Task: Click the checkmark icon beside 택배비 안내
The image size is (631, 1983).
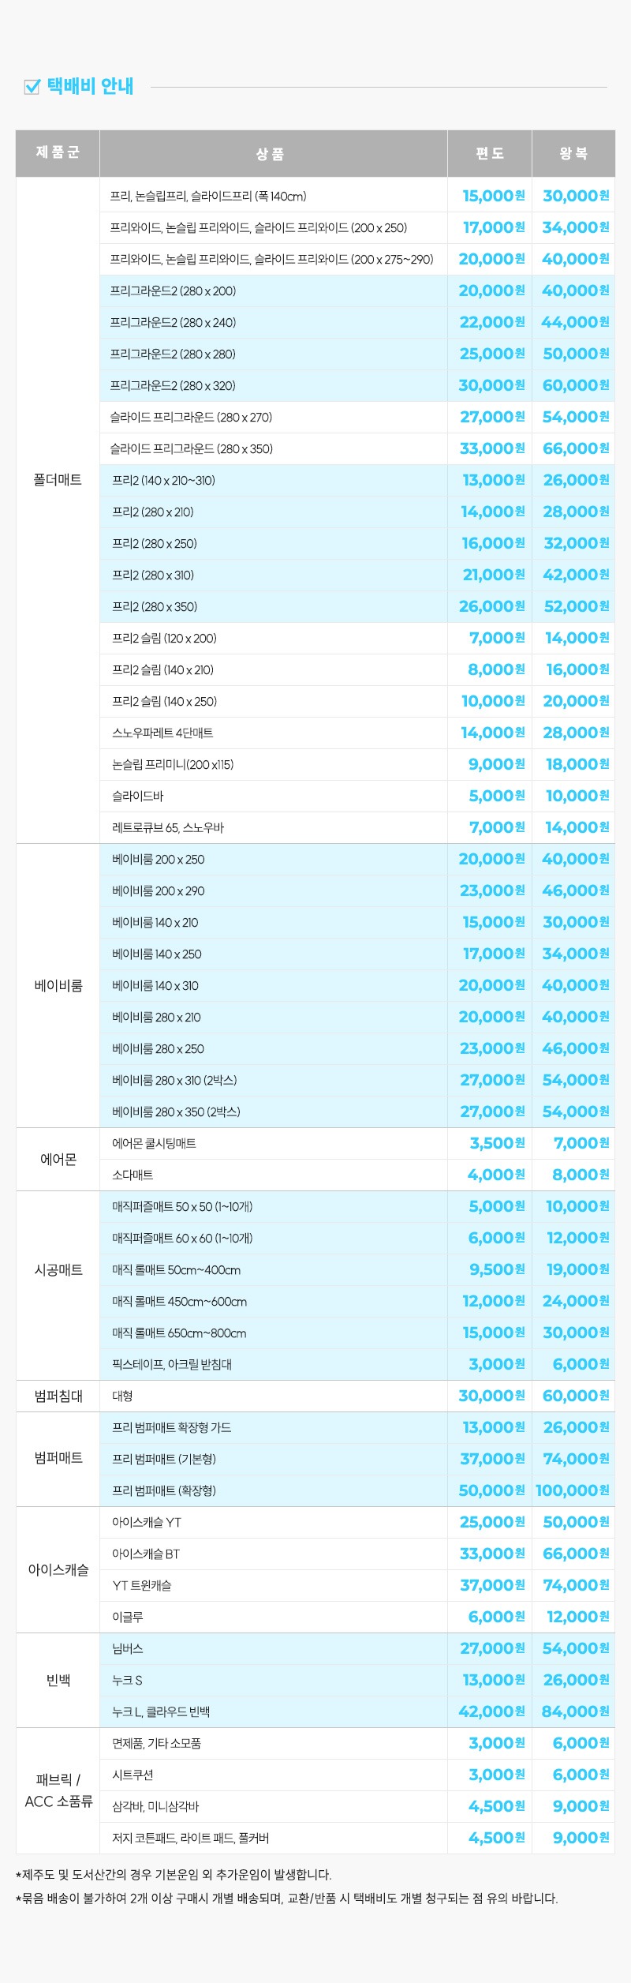Action: 32,86
